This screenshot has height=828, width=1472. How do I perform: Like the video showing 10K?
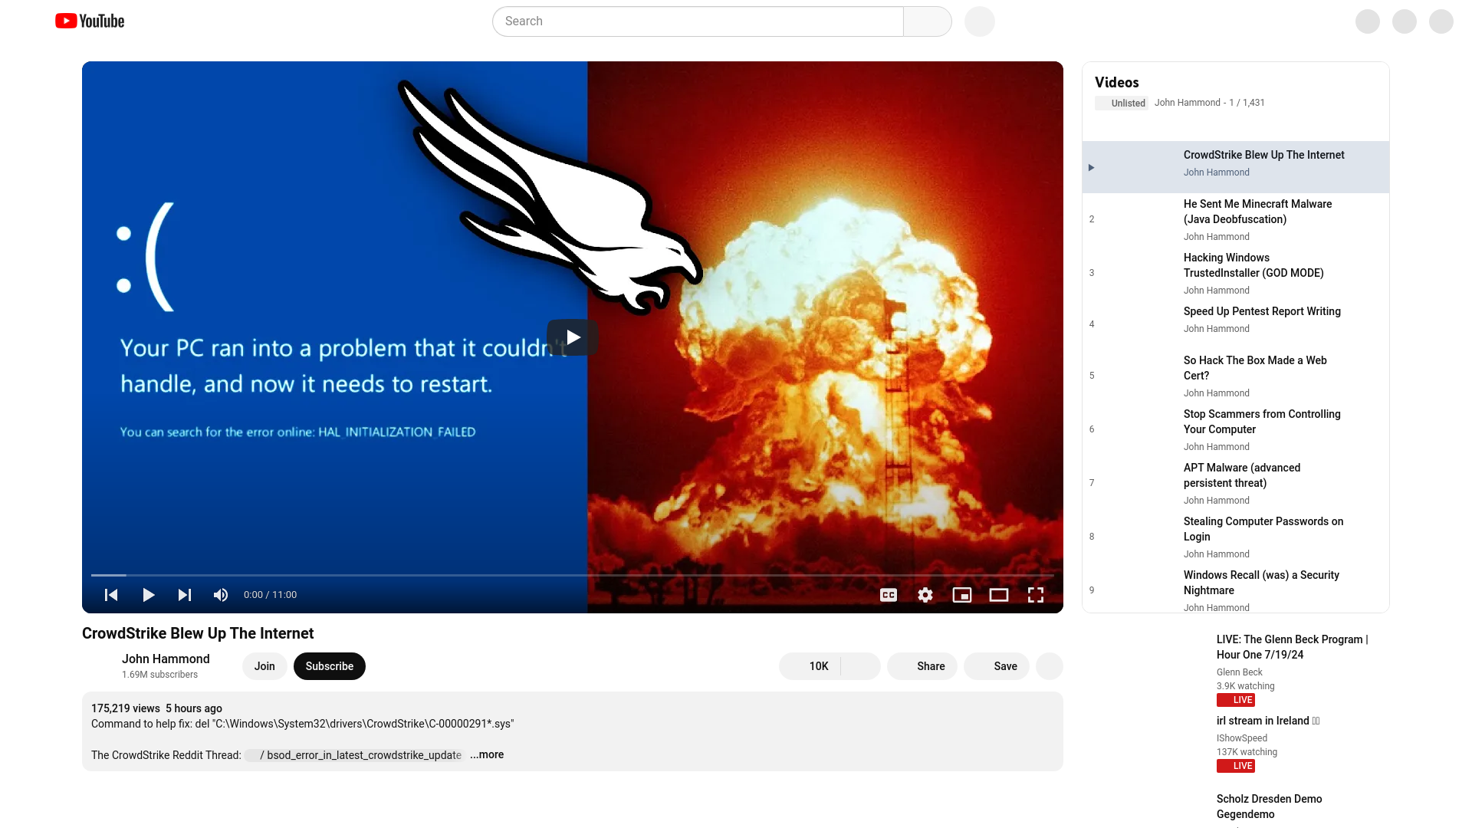click(x=810, y=666)
